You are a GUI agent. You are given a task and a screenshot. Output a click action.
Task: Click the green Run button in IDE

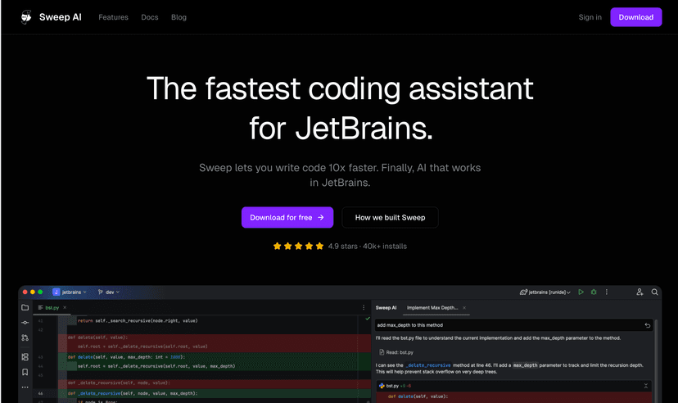(581, 292)
